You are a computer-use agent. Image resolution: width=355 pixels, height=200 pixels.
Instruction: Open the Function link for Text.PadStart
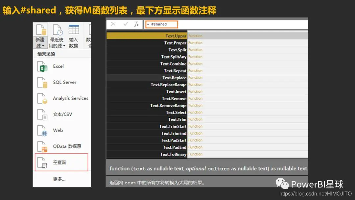tap(195, 140)
